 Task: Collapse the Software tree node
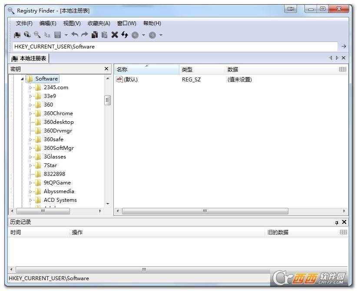[23, 79]
